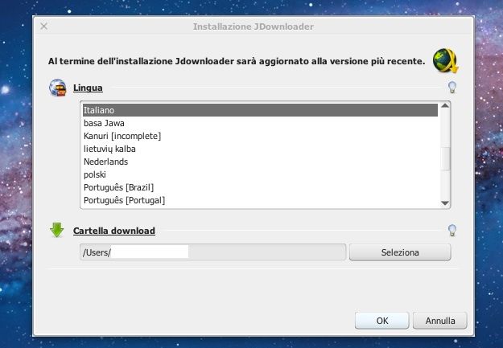Click the Lingua globe language icon
503x348 pixels.
[x=58, y=88]
